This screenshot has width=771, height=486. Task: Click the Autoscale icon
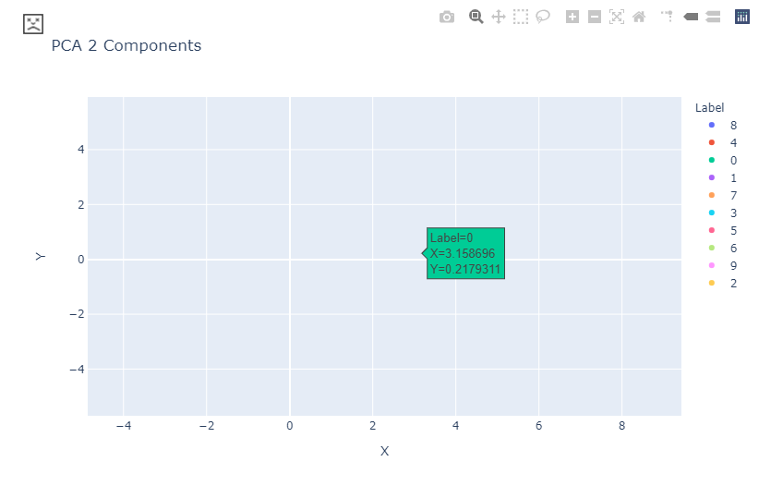[617, 17]
